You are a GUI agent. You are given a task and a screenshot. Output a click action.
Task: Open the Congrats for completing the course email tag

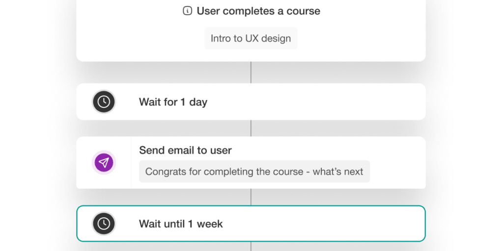(254, 172)
